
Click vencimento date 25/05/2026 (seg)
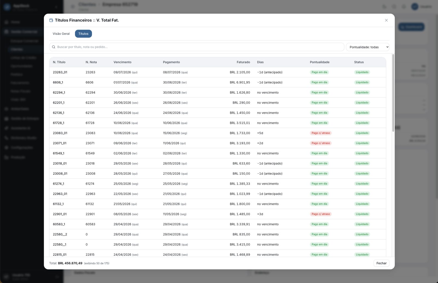[126, 183]
